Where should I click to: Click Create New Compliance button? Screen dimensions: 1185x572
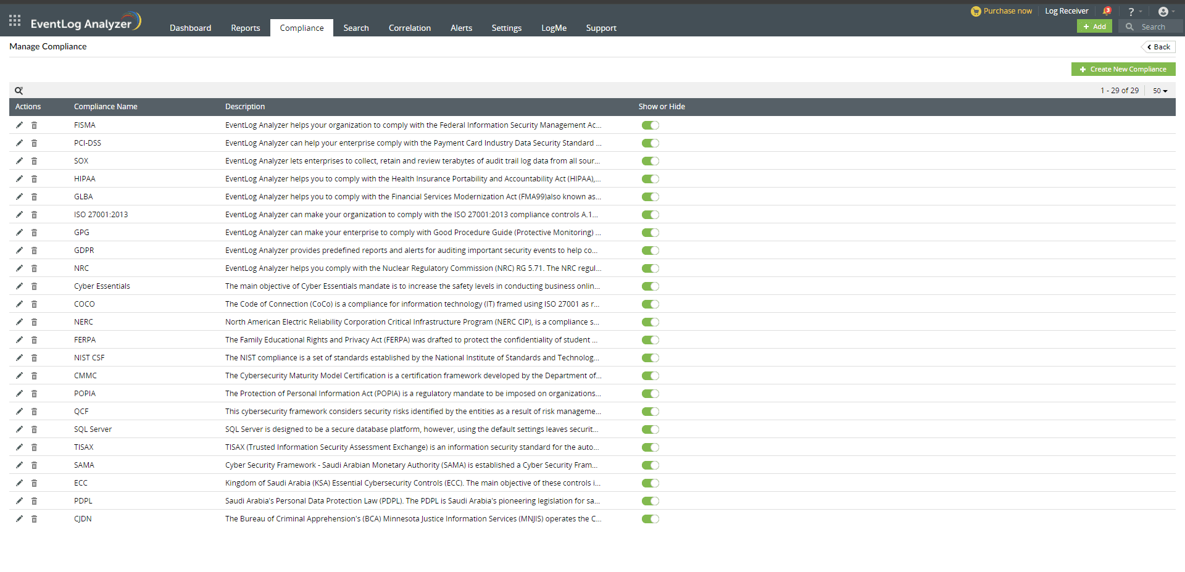coord(1123,69)
